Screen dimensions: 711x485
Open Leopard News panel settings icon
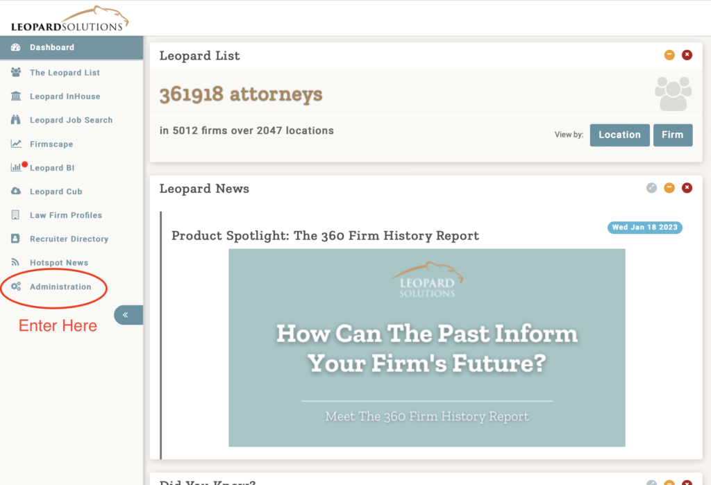pyautogui.click(x=651, y=187)
